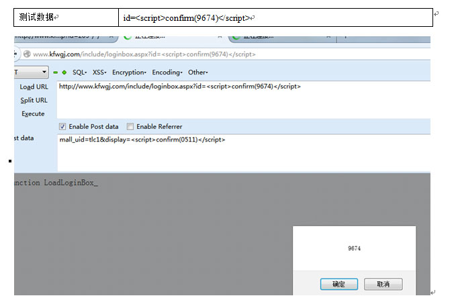Click the browser address bar URL
Image resolution: width=458 pixels, height=298 pixels.
click(144, 54)
